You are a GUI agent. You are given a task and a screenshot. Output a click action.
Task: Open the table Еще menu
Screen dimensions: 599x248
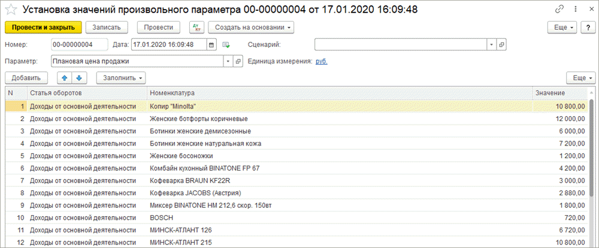coord(580,78)
